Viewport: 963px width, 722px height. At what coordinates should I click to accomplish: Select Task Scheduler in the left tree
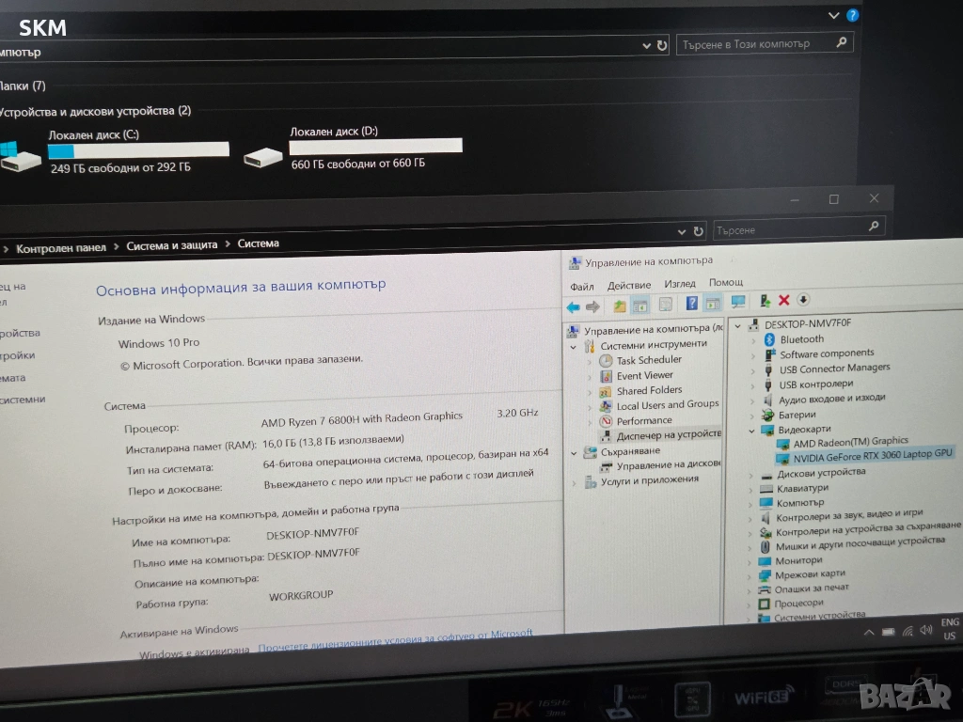[648, 360]
